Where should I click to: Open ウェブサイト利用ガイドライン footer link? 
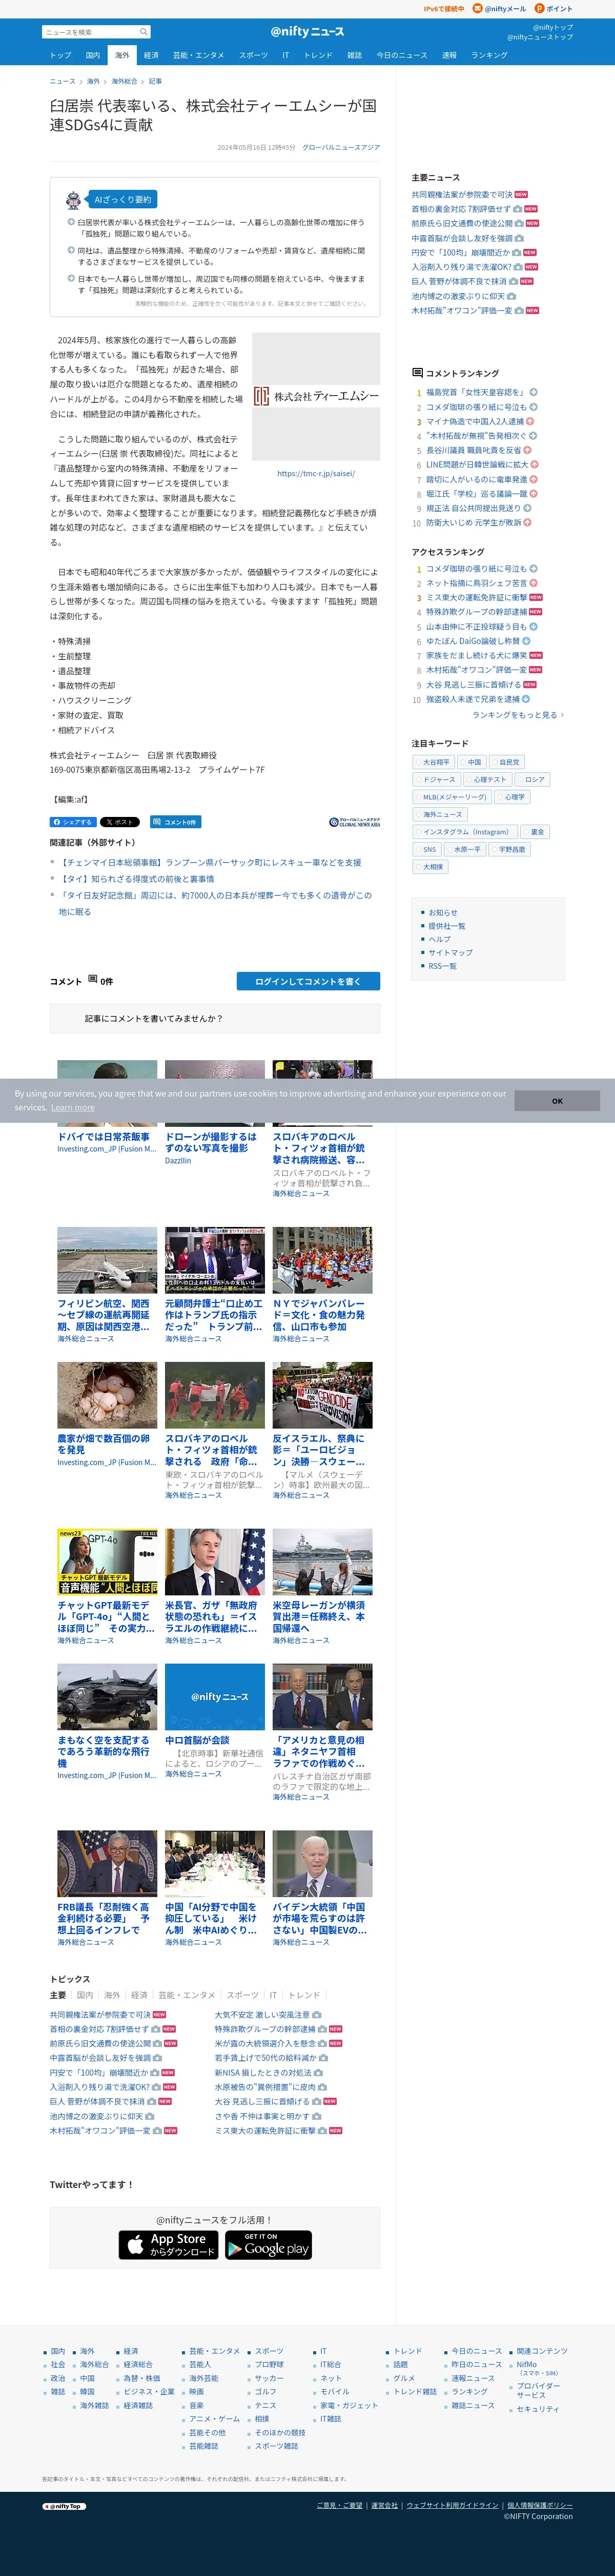pyautogui.click(x=452, y=2505)
